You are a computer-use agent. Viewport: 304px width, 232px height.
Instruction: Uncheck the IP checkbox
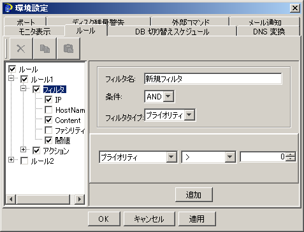click(48, 99)
